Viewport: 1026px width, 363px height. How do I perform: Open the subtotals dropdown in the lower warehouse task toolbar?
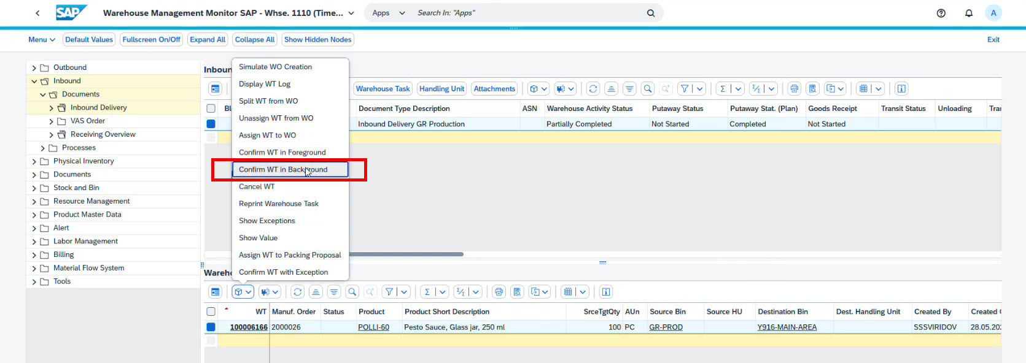[476, 292]
